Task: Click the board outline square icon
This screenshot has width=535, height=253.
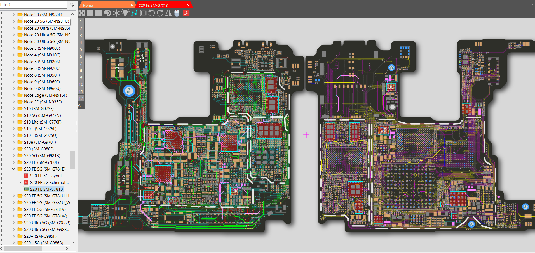Action: [143, 13]
